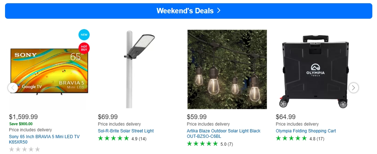Click the $1,599.99 Sony TV price
The image size is (377, 154).
pyautogui.click(x=23, y=117)
